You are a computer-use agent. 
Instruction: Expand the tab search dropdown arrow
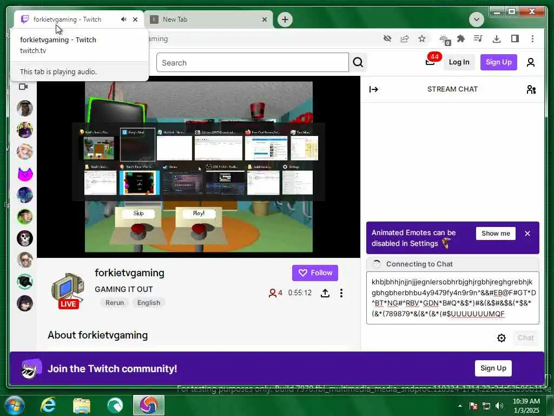476,19
